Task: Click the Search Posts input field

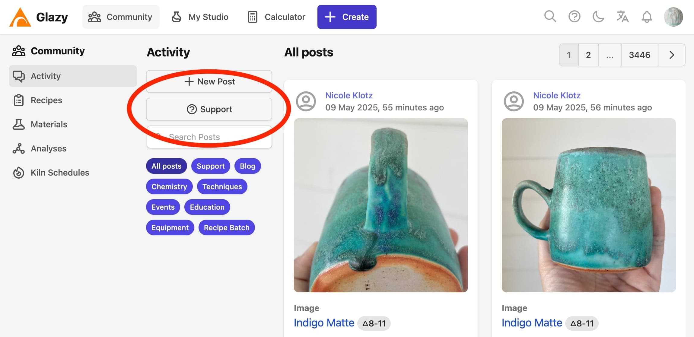Action: (209, 137)
